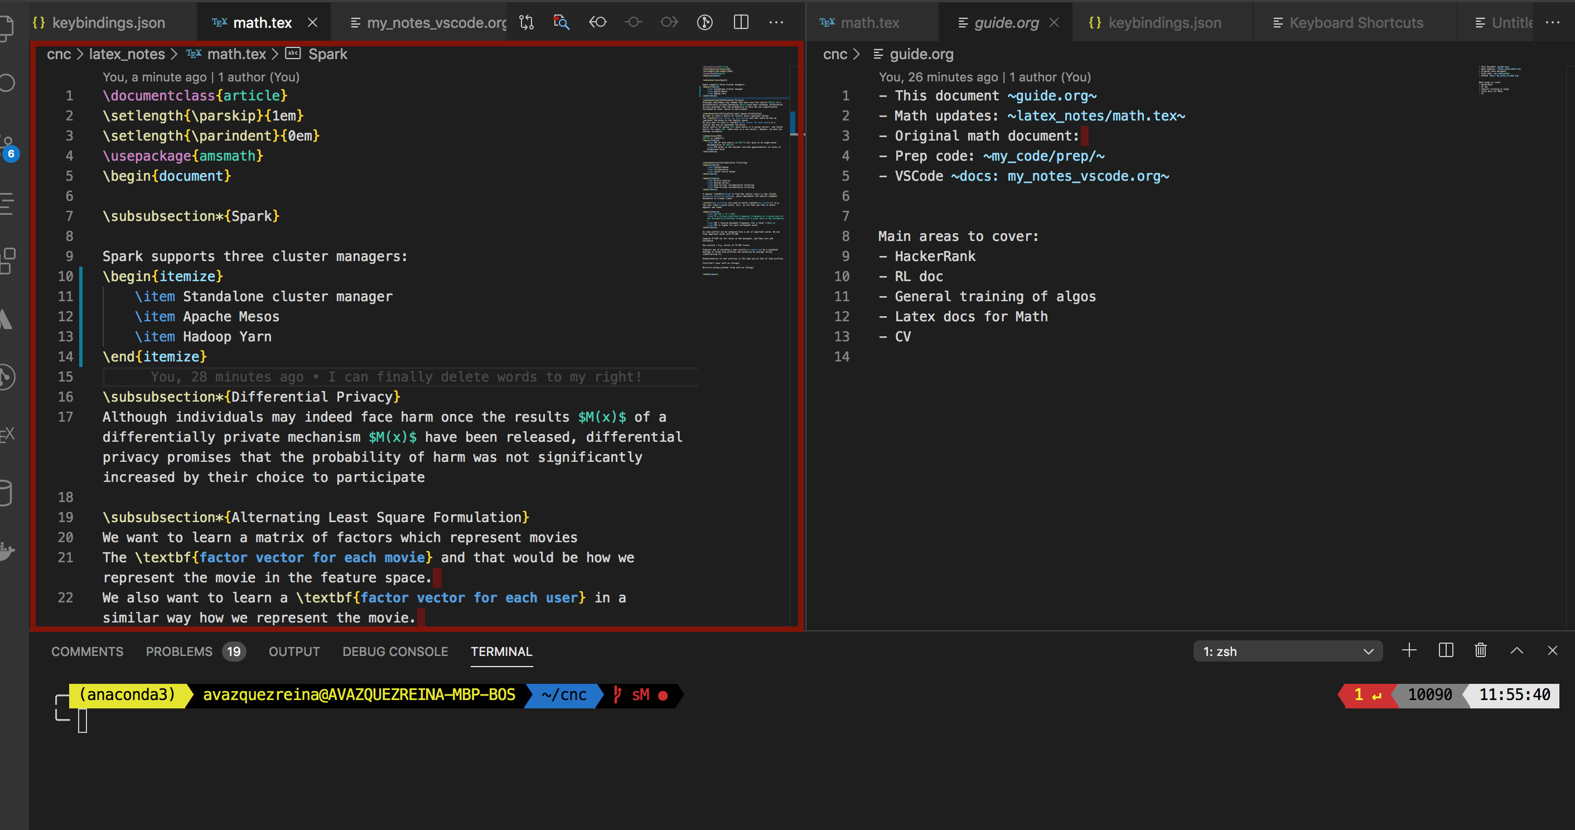1575x830 pixels.
Task: Switch to the my_notes_vscode.org tab
Action: coord(428,23)
